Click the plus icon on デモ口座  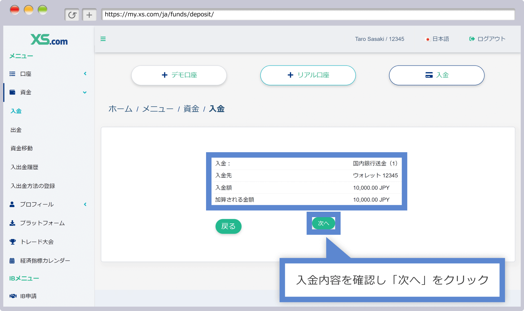click(x=165, y=75)
